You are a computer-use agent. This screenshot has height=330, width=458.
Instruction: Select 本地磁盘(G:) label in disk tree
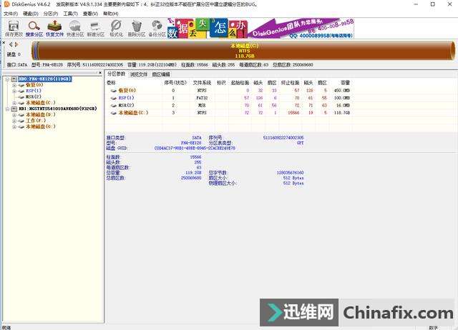pos(40,127)
